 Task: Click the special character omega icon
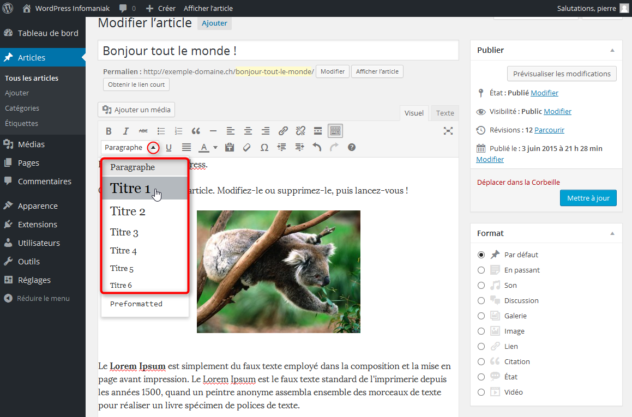(x=264, y=147)
